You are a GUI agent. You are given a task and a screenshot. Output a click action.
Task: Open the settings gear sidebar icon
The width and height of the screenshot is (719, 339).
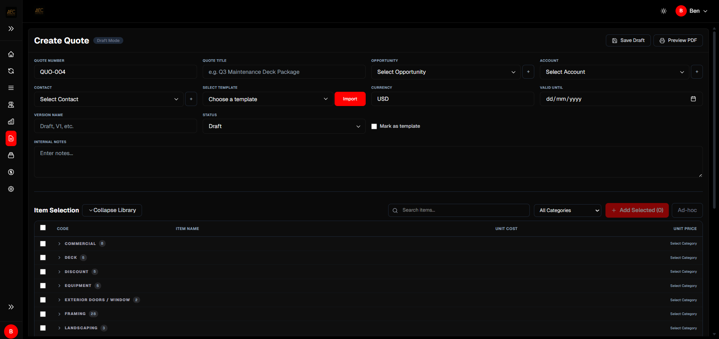[11, 189]
